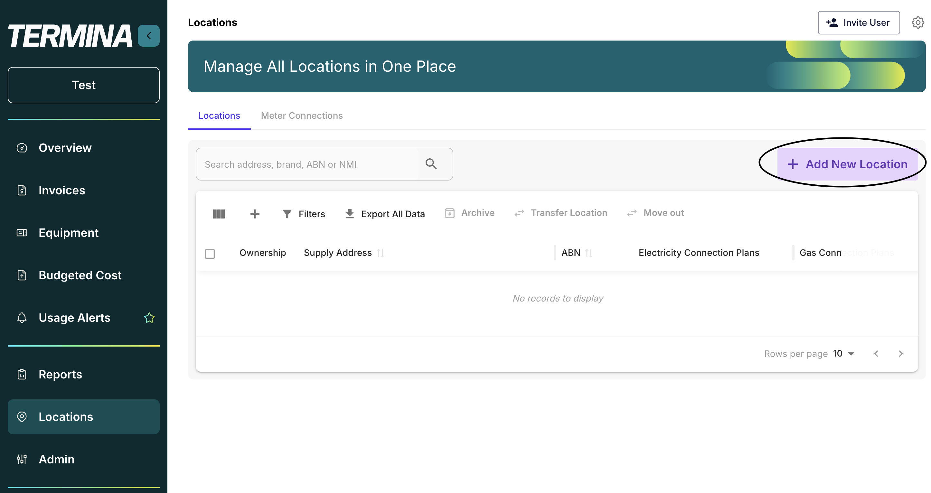Switch to the Locations tab
This screenshot has width=931, height=493.
[219, 116]
